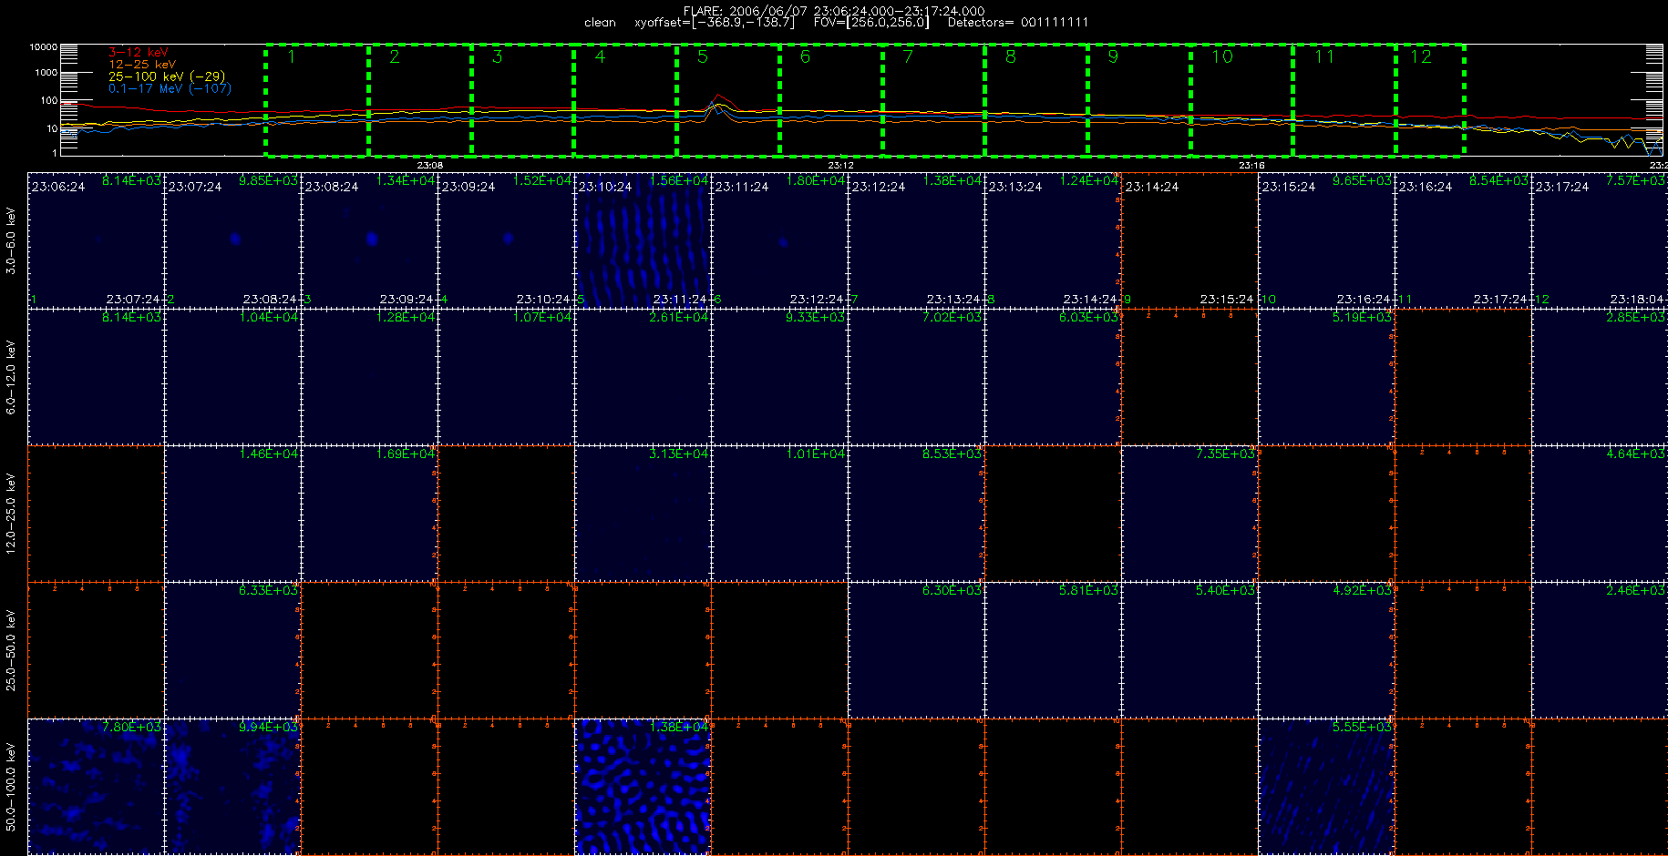Click the 6.0-12.0 keV row label
1668x856 pixels.
(x=11, y=377)
